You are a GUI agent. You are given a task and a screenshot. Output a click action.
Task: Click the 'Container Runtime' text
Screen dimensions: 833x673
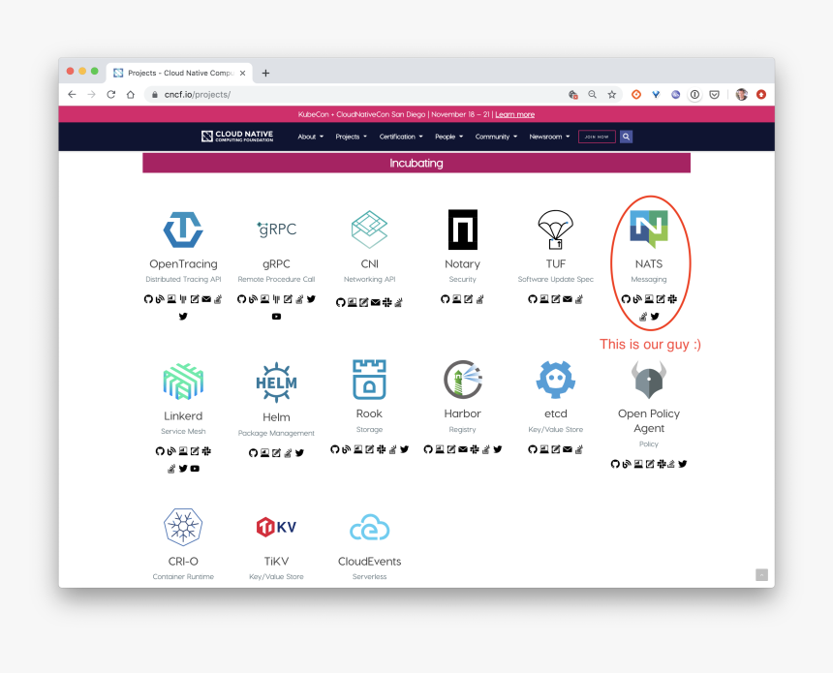click(183, 576)
